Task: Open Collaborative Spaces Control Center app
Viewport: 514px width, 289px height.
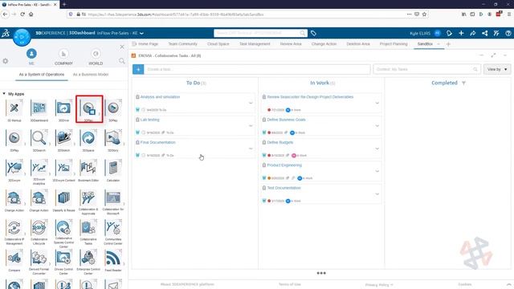Action: coord(63,228)
